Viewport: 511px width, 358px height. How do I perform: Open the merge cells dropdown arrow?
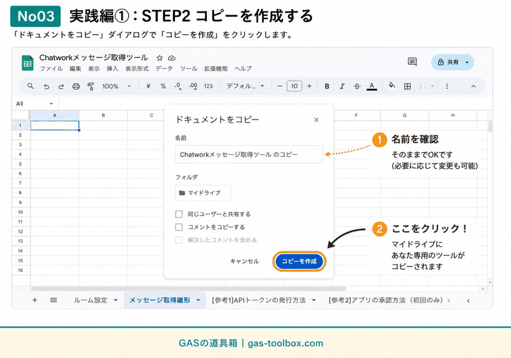[432, 86]
